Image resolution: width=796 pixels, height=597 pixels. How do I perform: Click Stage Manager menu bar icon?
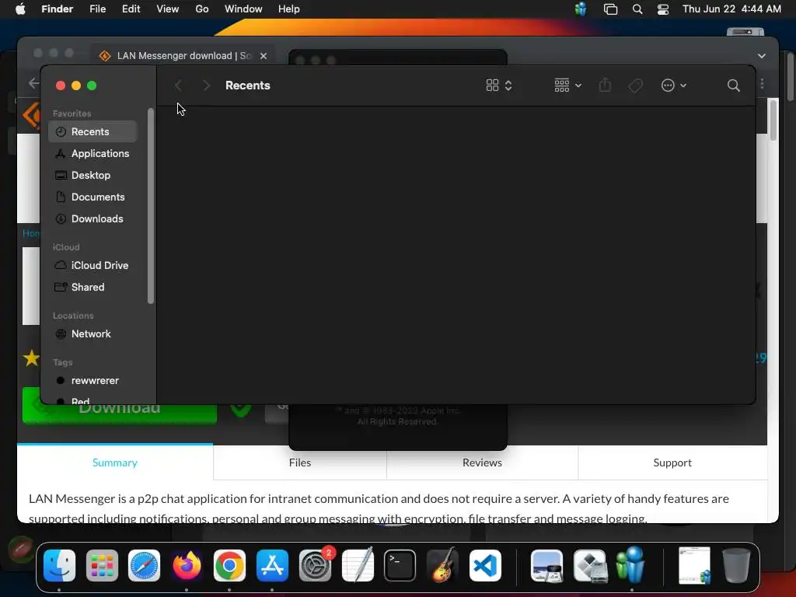pos(610,9)
